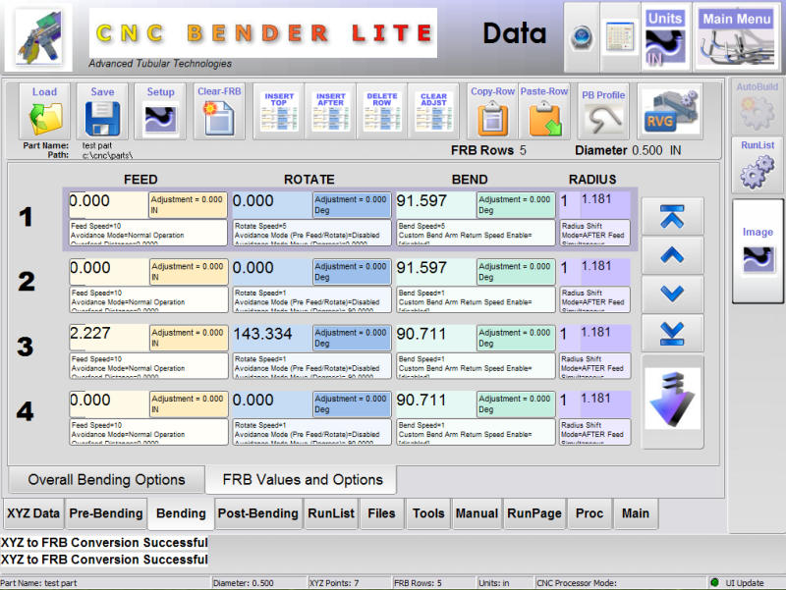Paste the row with Paste-Row

(x=543, y=111)
